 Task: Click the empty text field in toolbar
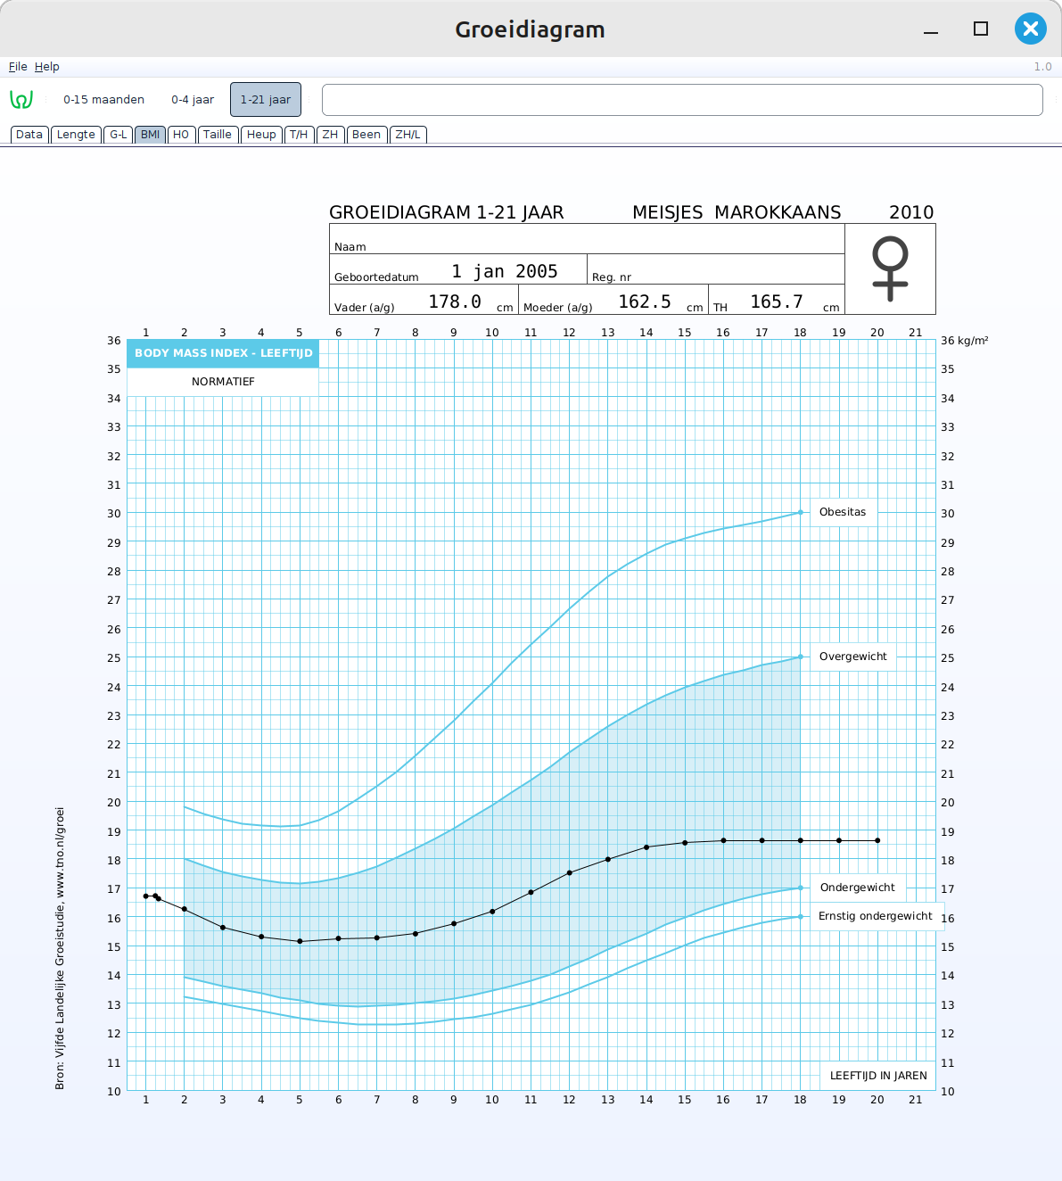point(682,100)
